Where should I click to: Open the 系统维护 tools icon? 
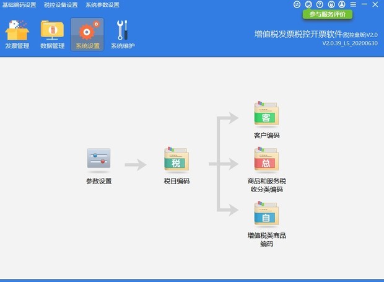coord(123,34)
